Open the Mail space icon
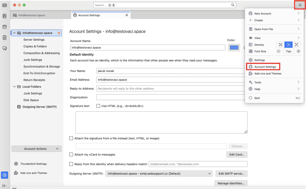306x189 pixels. pyautogui.click(x=4, y=5)
